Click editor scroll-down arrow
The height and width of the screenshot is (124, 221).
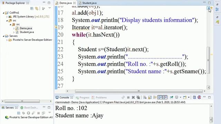click(209, 87)
